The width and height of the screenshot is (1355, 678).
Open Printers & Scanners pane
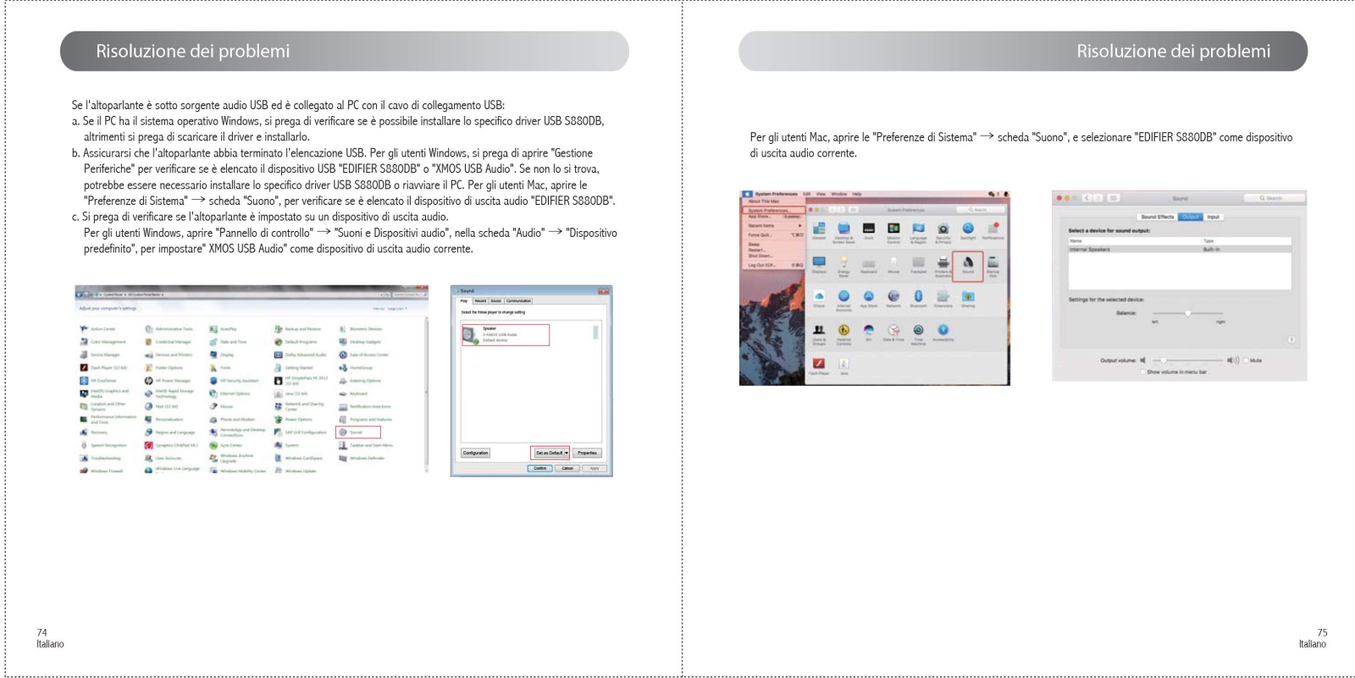pos(943,266)
